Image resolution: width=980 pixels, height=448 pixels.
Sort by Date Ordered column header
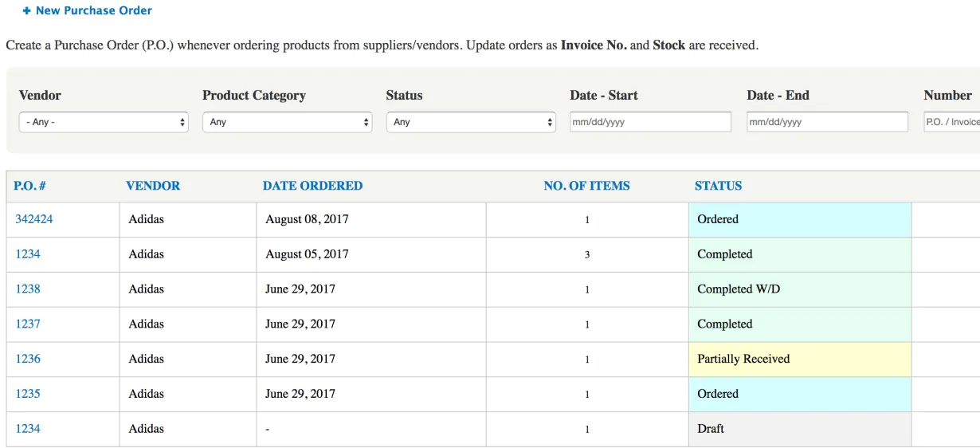pos(312,186)
